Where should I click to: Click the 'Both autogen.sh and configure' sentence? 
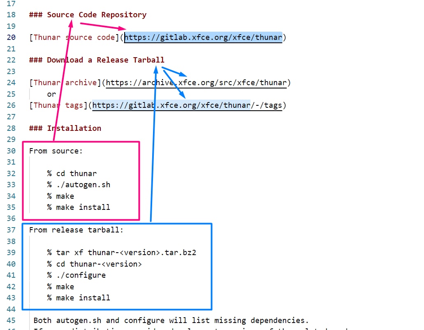click(171, 321)
